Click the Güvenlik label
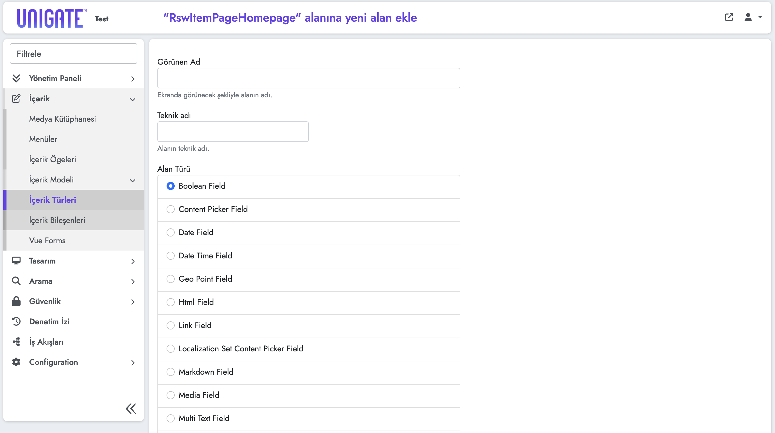The width and height of the screenshot is (775, 433). click(45, 301)
